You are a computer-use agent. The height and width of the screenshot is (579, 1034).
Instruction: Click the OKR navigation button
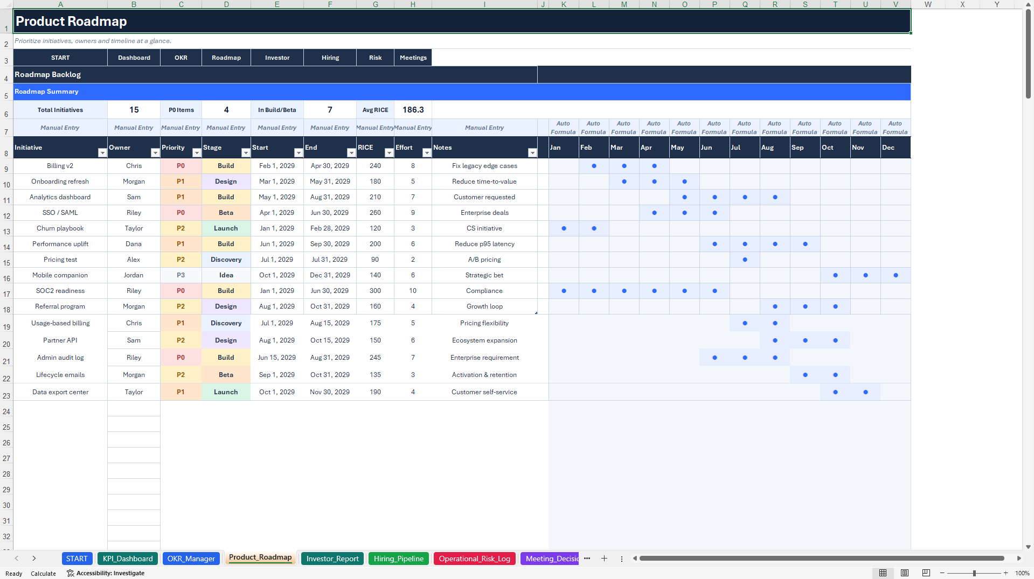click(x=181, y=58)
